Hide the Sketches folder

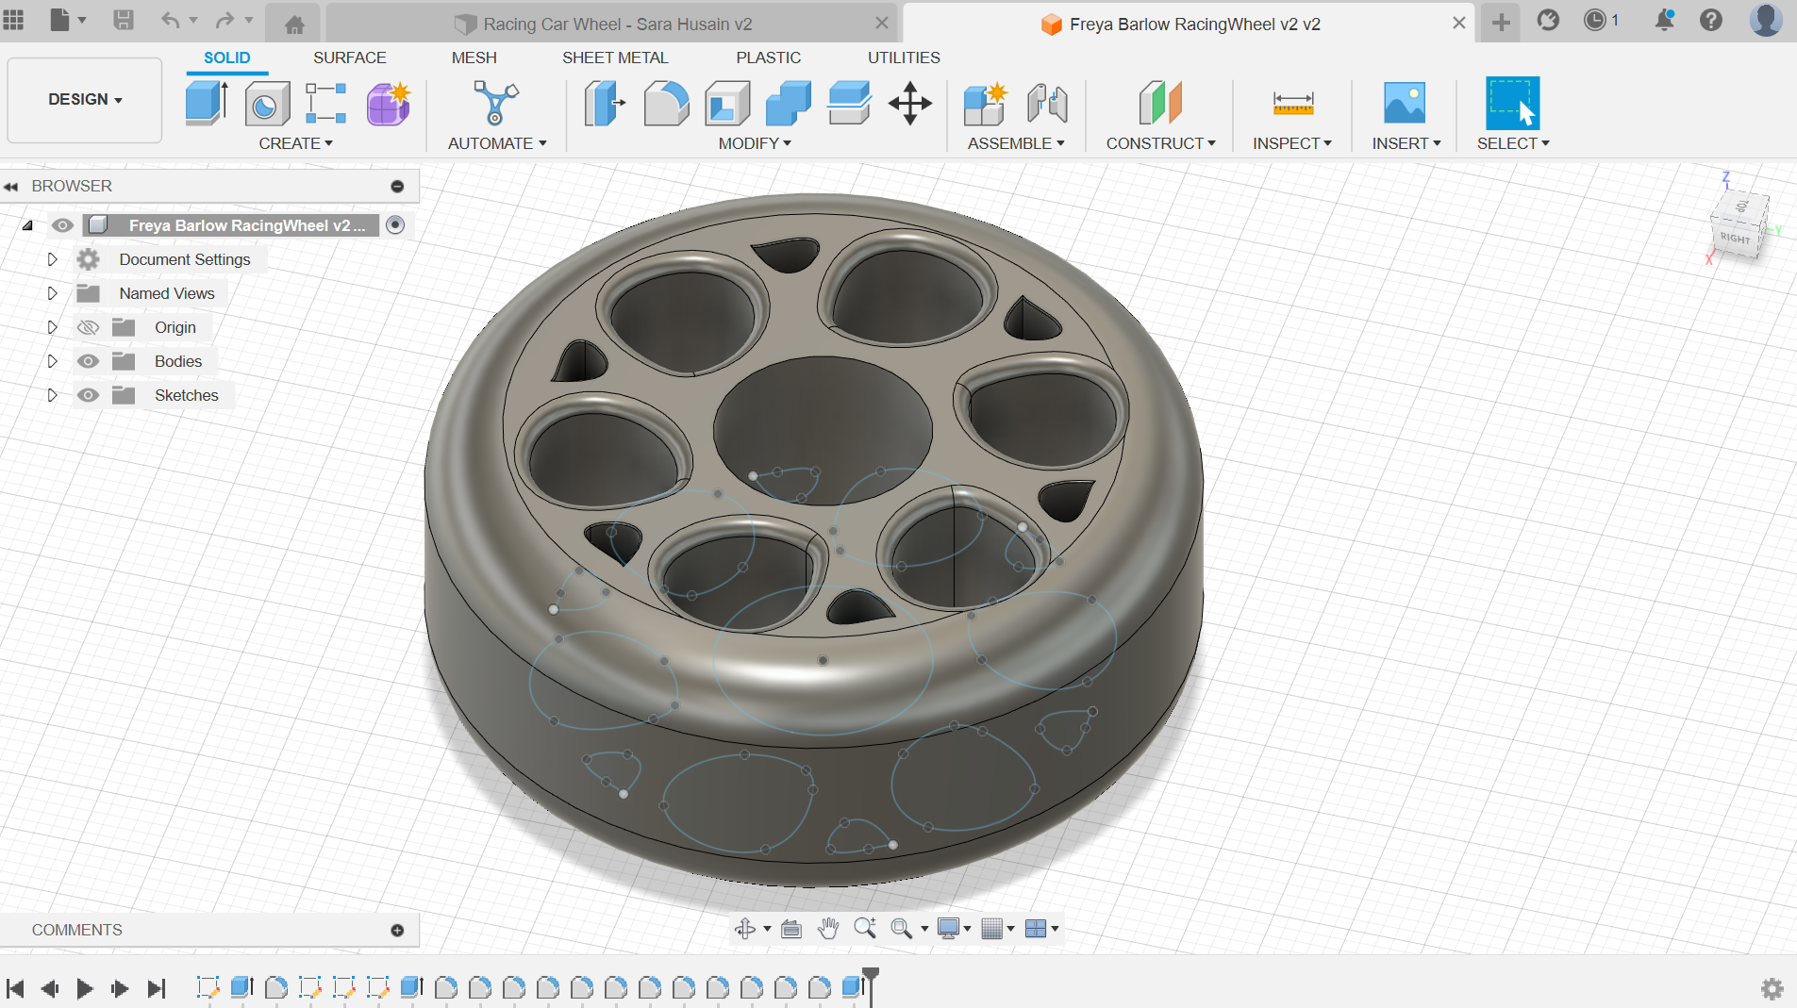88,395
